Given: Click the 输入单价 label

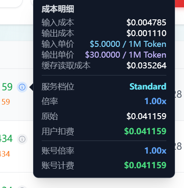Looking at the screenshot, I should pyautogui.click(x=58, y=44).
